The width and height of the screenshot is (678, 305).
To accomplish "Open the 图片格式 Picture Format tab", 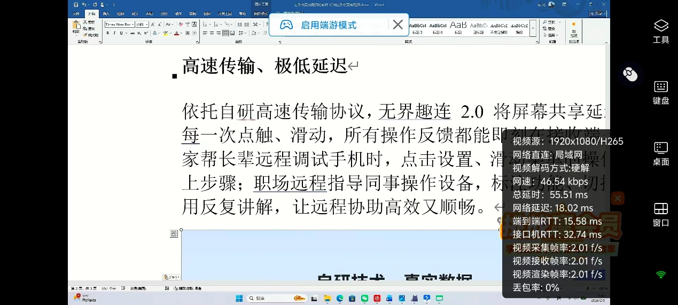I will [261, 14].
